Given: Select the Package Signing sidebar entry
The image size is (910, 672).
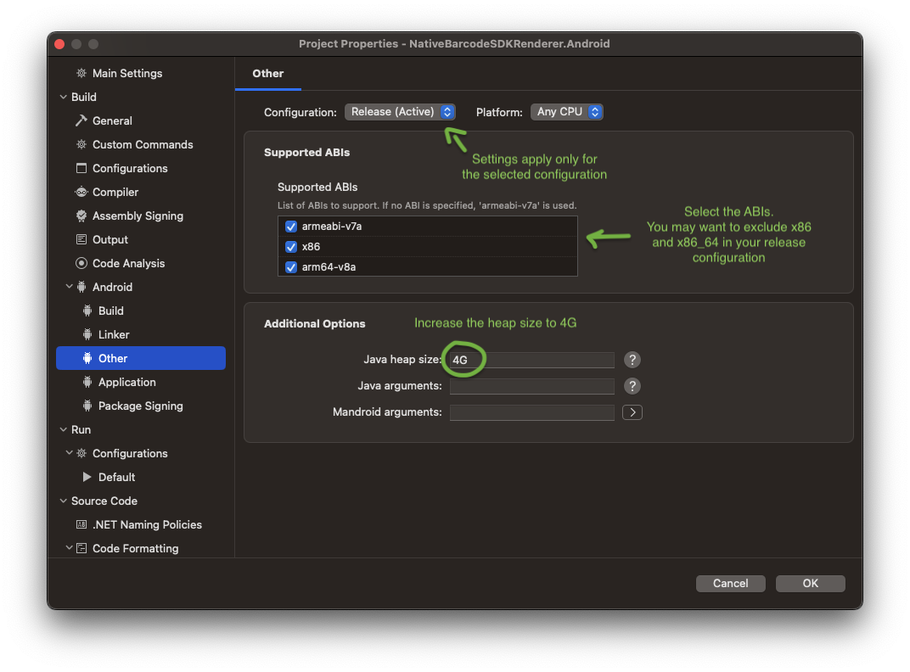Looking at the screenshot, I should pos(140,406).
